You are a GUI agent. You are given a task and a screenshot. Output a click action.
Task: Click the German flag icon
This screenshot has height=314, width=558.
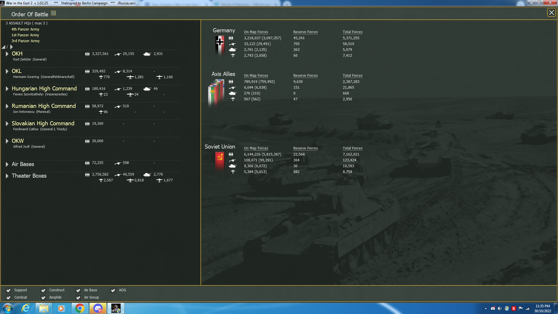[220, 45]
